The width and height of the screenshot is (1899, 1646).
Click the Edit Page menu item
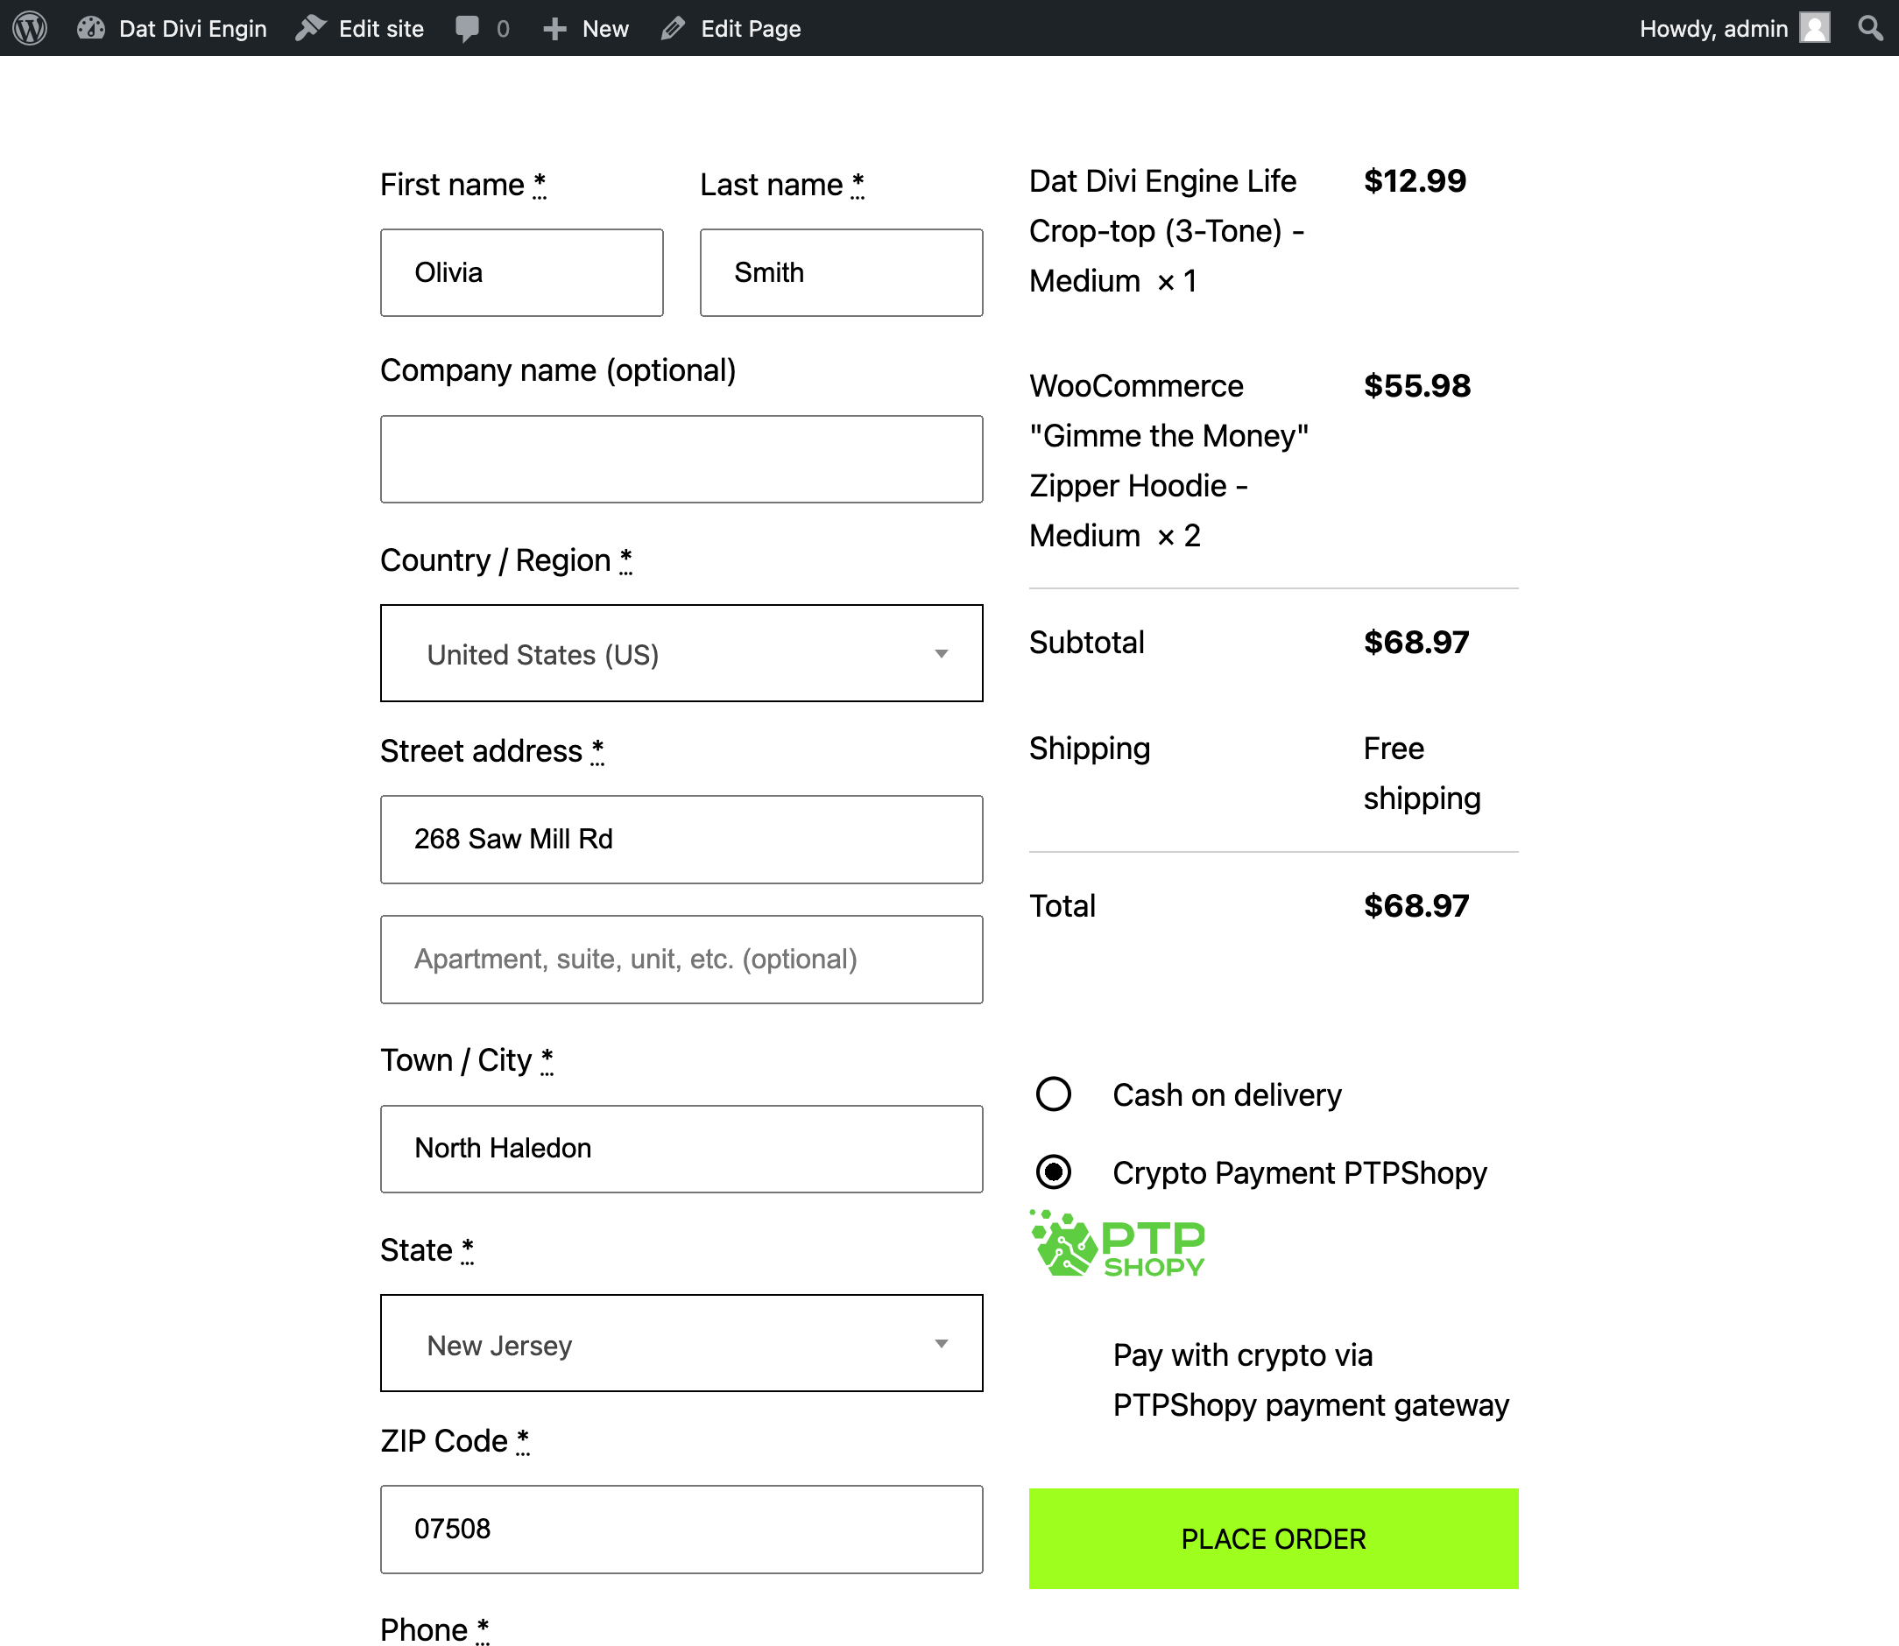(x=750, y=29)
